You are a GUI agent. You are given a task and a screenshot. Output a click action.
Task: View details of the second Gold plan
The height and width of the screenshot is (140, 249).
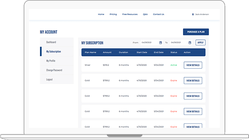coord(193,96)
